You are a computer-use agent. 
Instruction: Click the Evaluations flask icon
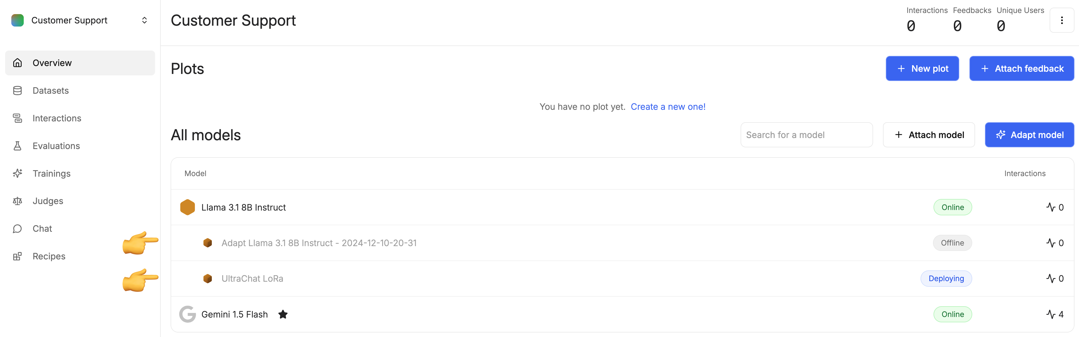[x=17, y=146]
